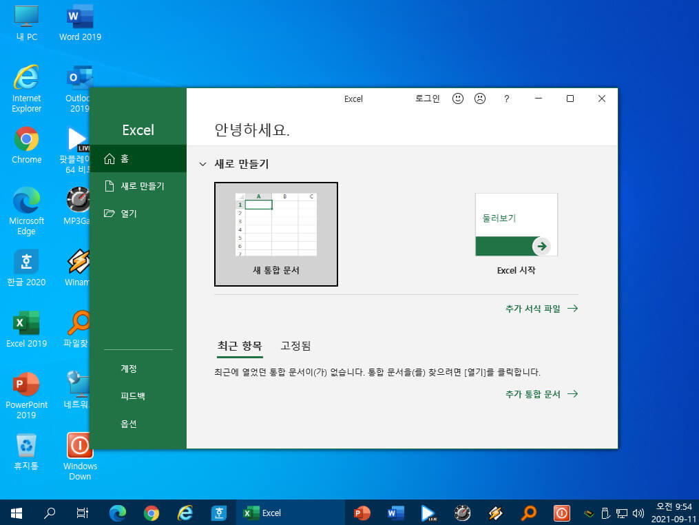Open Microsoft Edge desktop shortcut
The height and width of the screenshot is (525, 699).
tap(26, 211)
